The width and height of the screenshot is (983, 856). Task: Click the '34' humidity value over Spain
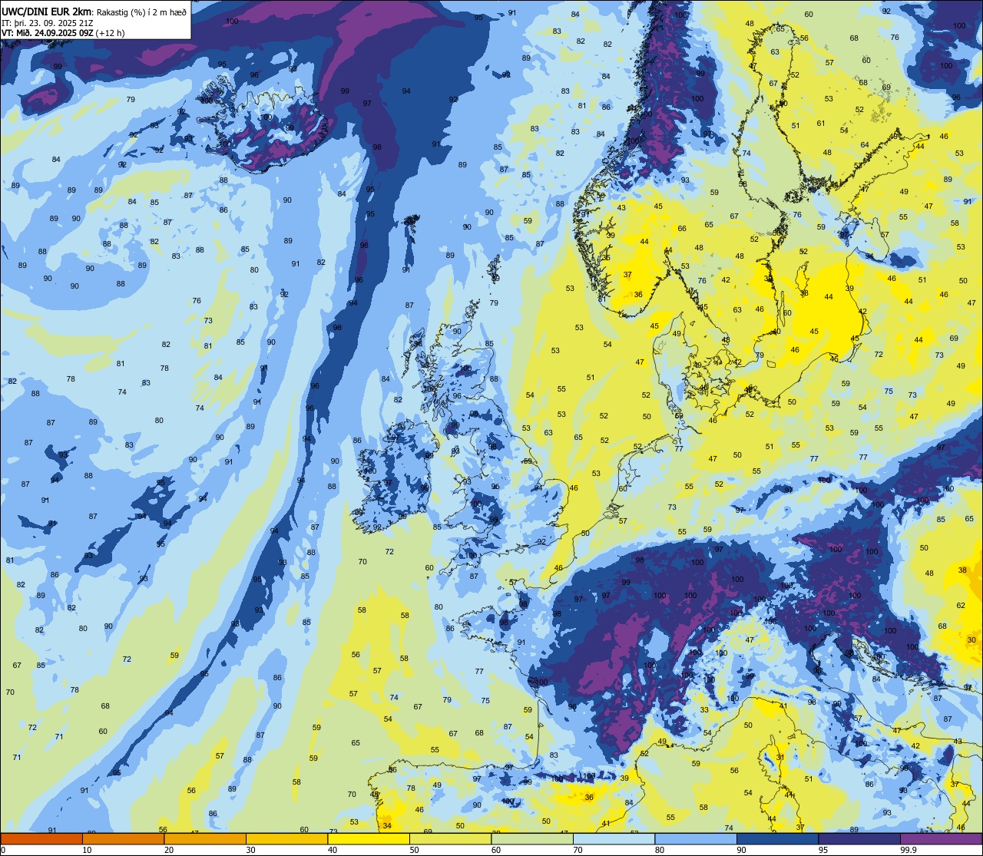[x=387, y=826]
